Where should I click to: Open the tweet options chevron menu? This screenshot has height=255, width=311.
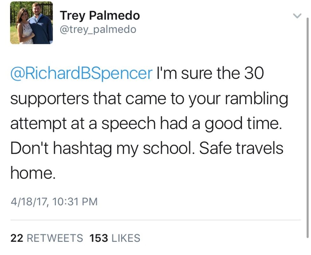pos(297,16)
